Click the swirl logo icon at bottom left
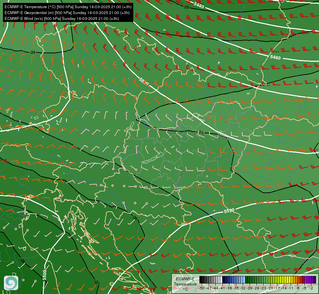319x294 pixels. click(x=11, y=283)
